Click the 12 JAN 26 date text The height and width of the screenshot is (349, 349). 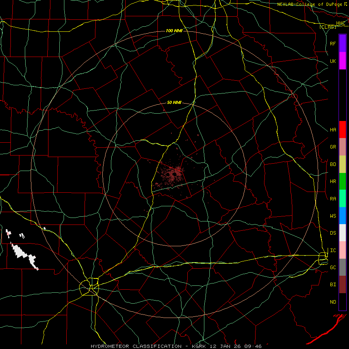(x=226, y=346)
